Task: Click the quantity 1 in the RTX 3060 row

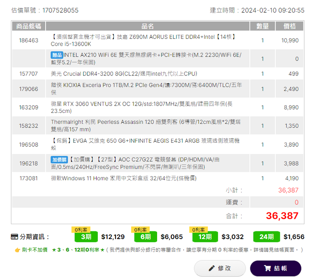Action: (x=262, y=108)
